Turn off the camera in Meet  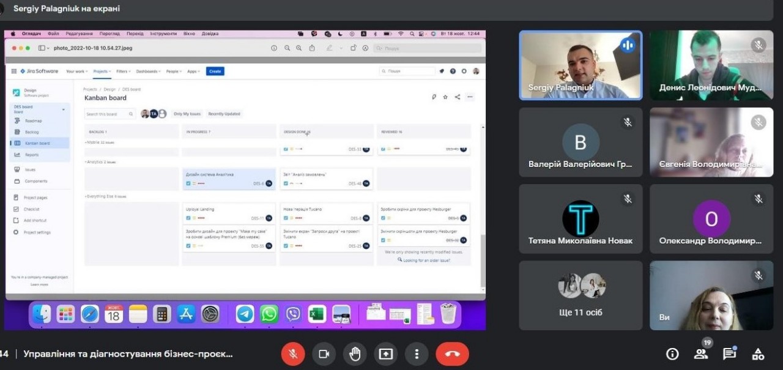coord(324,354)
